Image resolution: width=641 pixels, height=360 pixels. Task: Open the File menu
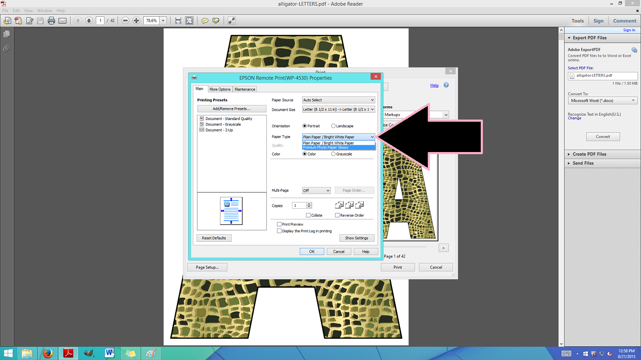(x=5, y=11)
